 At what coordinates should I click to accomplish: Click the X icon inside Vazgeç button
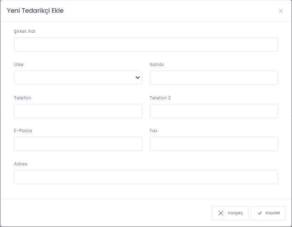point(221,213)
